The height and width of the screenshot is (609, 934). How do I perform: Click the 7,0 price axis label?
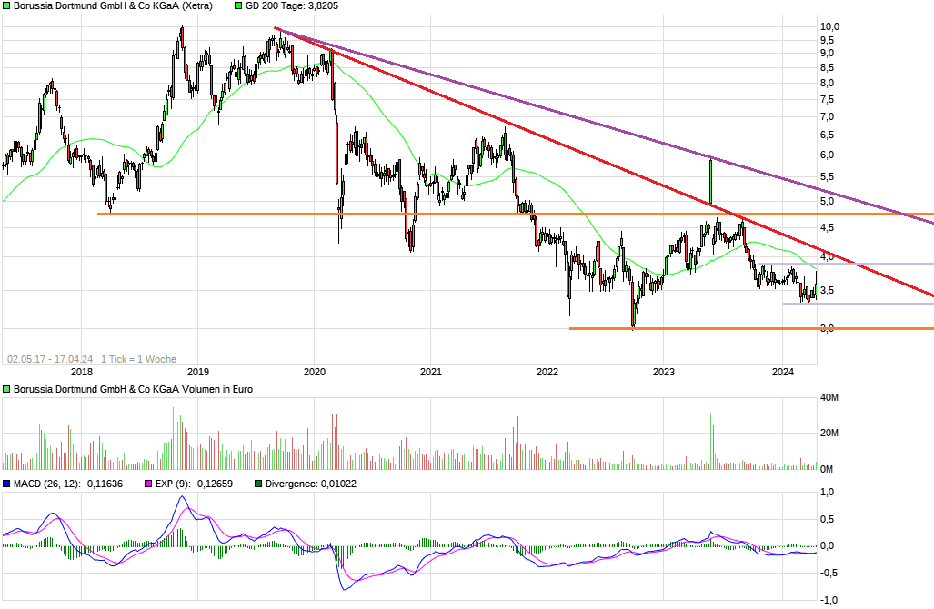pyautogui.click(x=828, y=116)
